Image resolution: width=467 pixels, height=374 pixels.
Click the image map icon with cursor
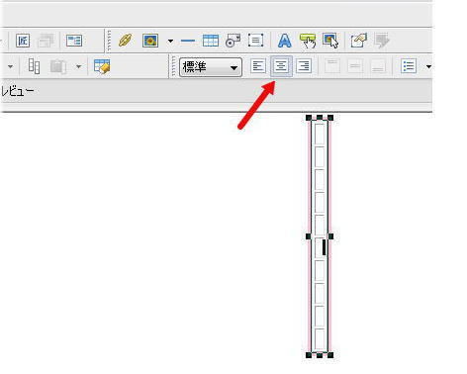[330, 41]
